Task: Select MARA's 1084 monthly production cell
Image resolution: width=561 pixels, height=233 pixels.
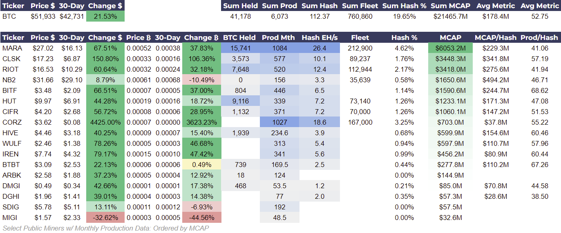Action: (279, 48)
